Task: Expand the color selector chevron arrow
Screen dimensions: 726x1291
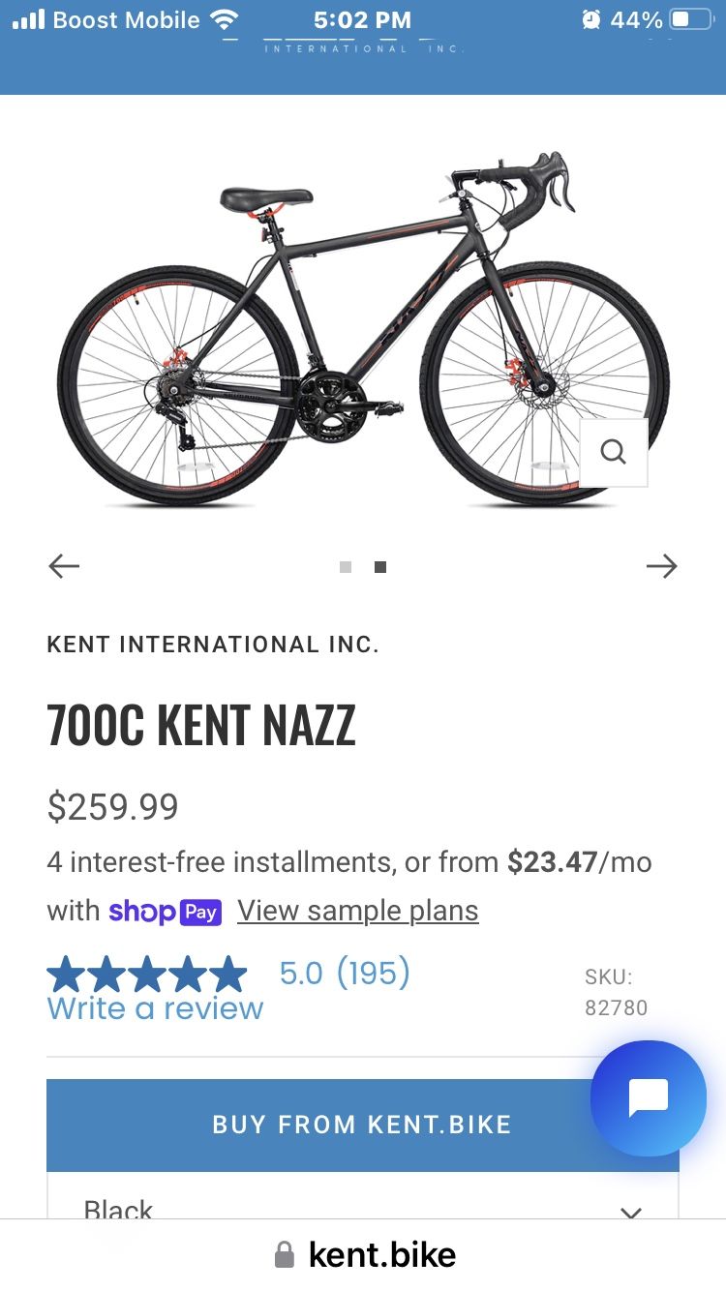Action: (x=631, y=1212)
